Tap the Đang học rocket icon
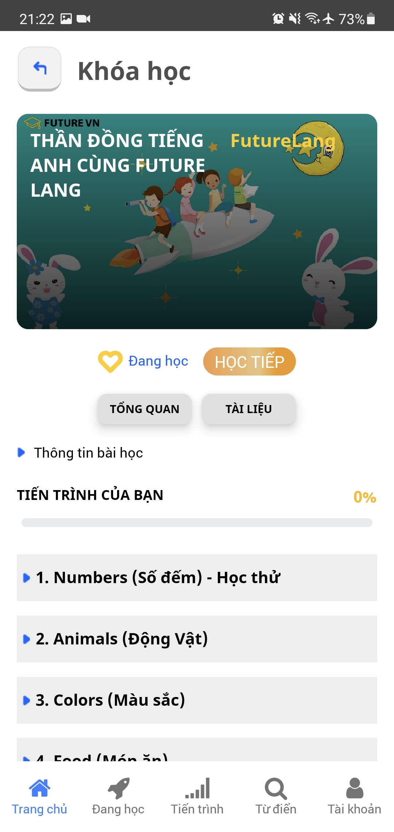The width and height of the screenshot is (394, 832). tap(118, 788)
